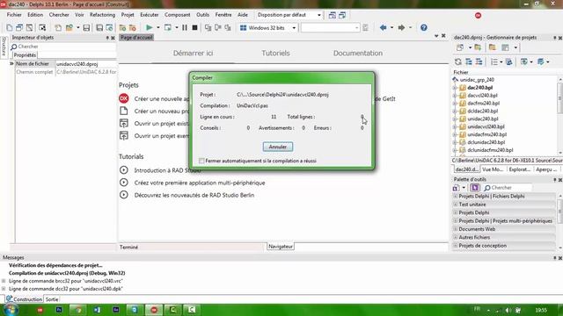Click the 'Ligne de commande dcc32' message line
This screenshot has width=563, height=316.
[x=66, y=289]
